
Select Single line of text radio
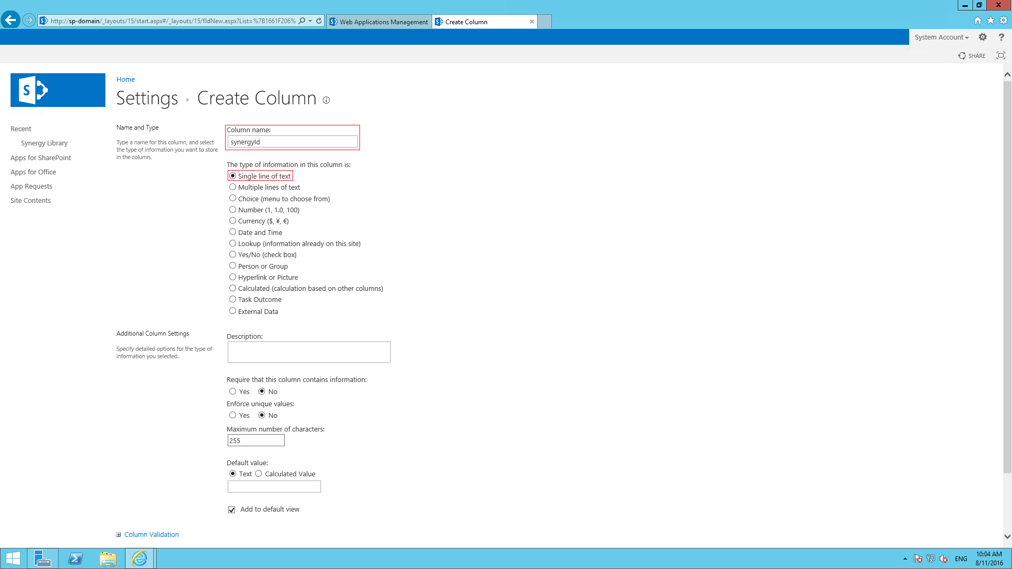[x=232, y=176]
